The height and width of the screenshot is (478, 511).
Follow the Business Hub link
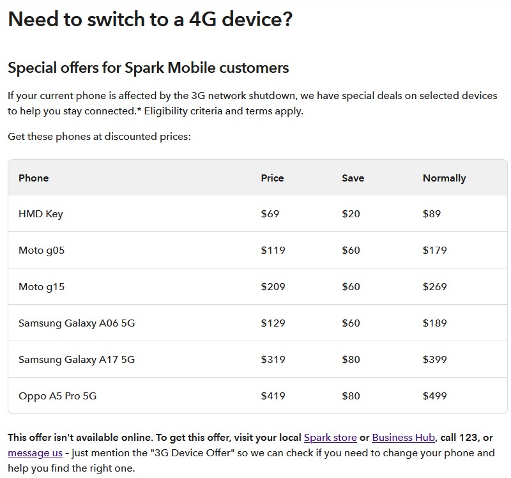(403, 438)
